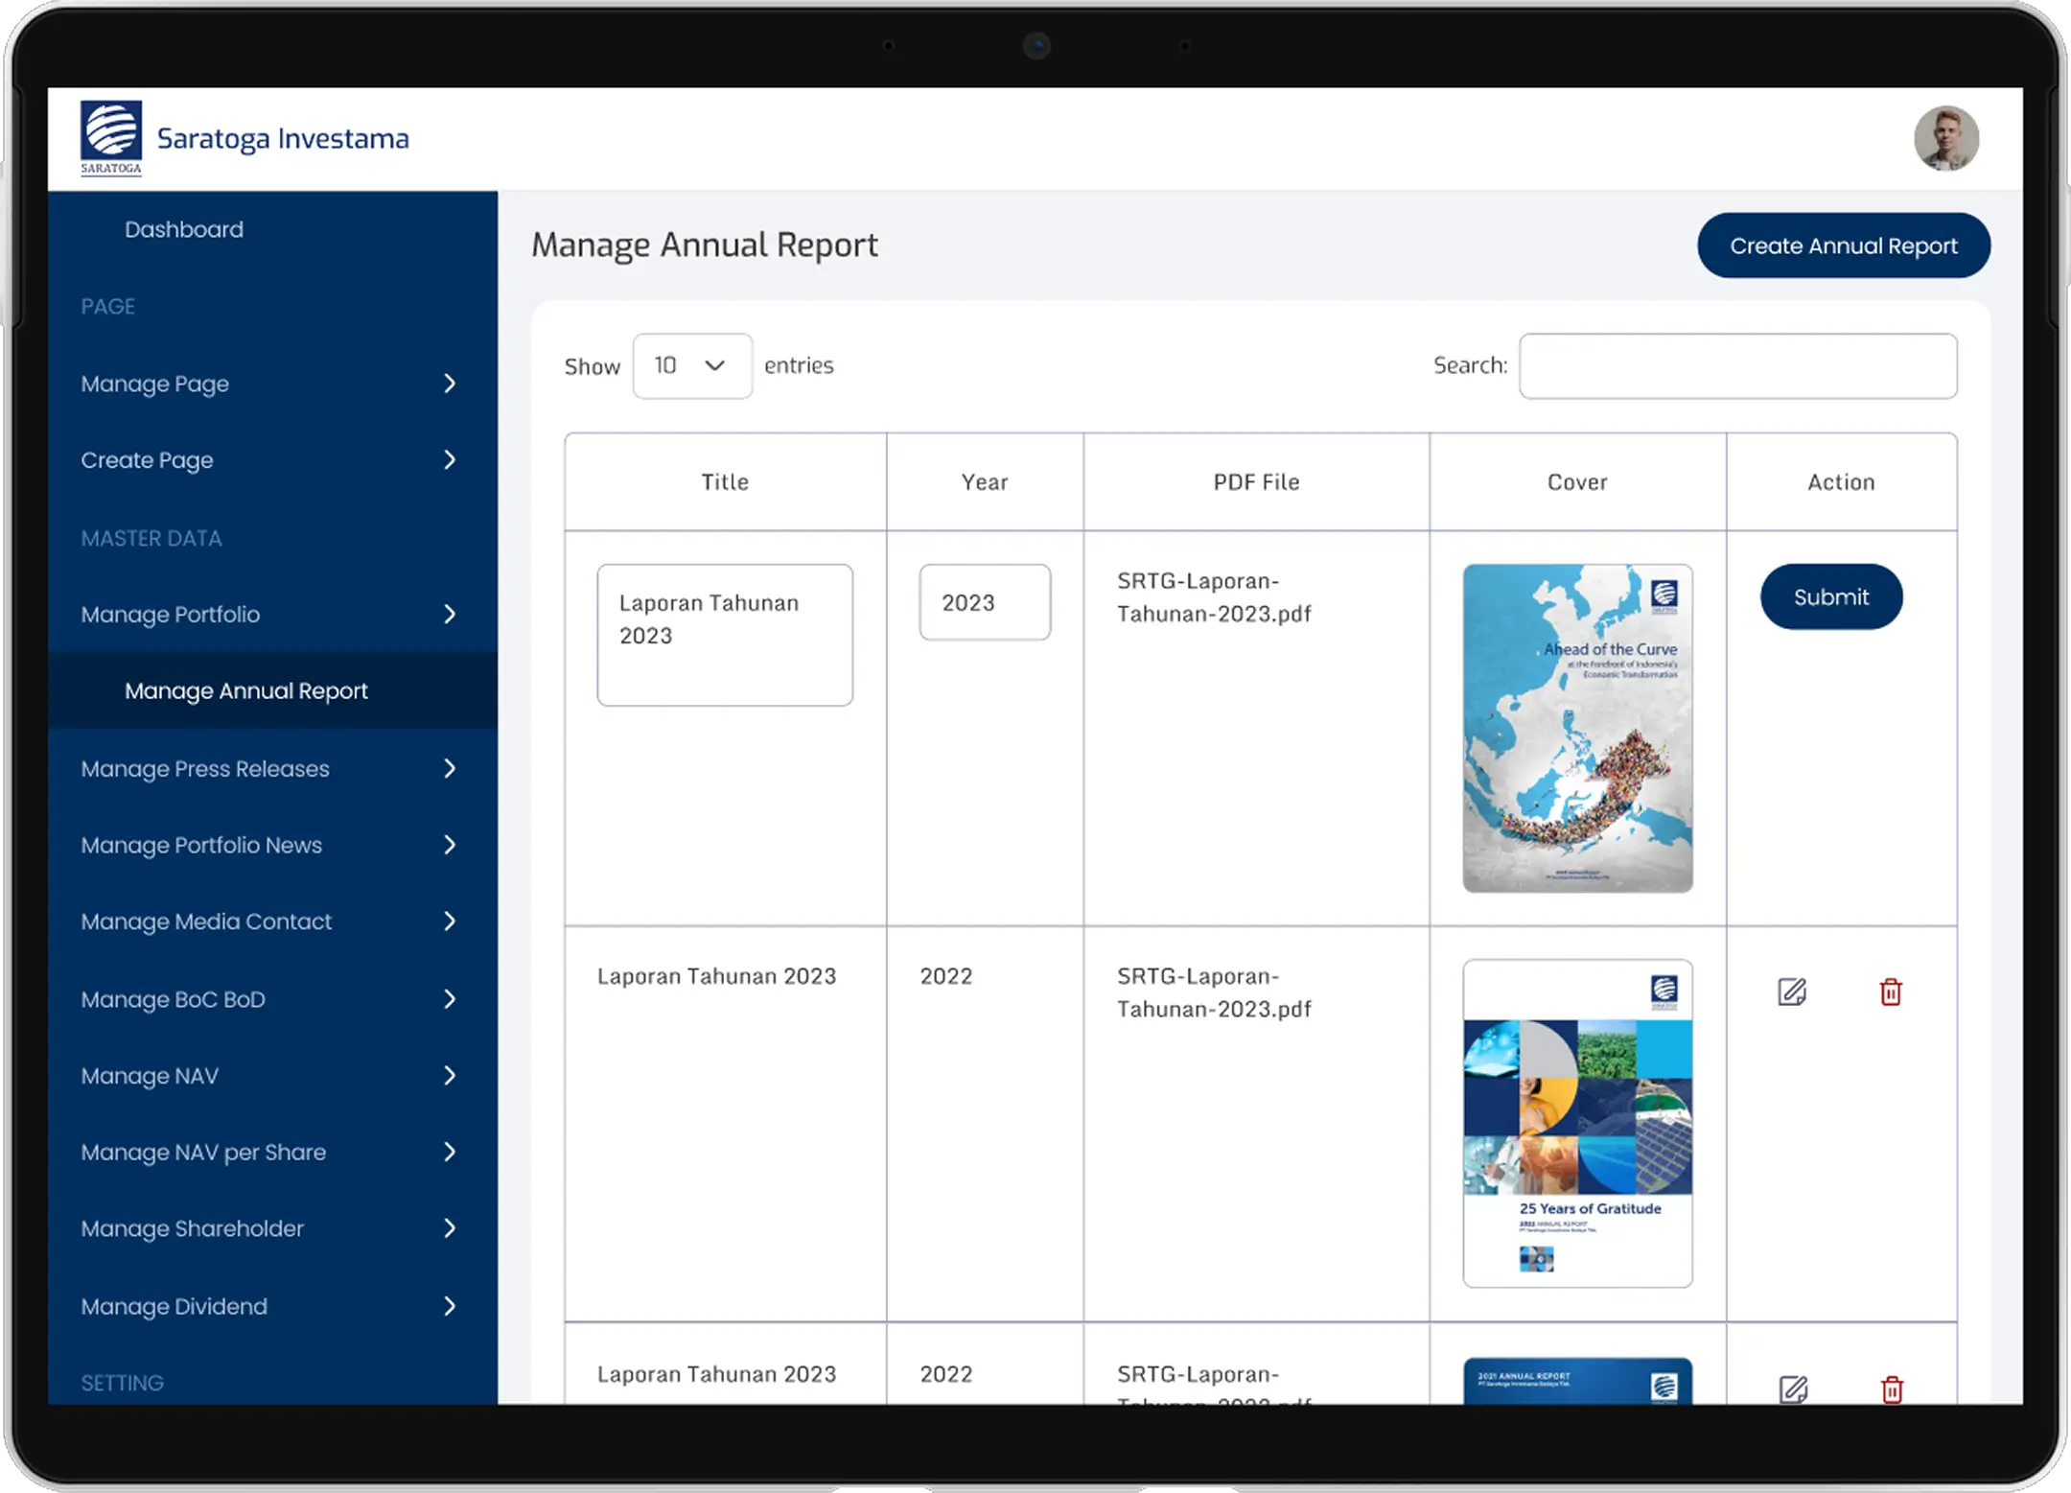Click the edit icon for the 25 Years of Gratitude report row
Image resolution: width=2071 pixels, height=1493 pixels.
[1791, 991]
